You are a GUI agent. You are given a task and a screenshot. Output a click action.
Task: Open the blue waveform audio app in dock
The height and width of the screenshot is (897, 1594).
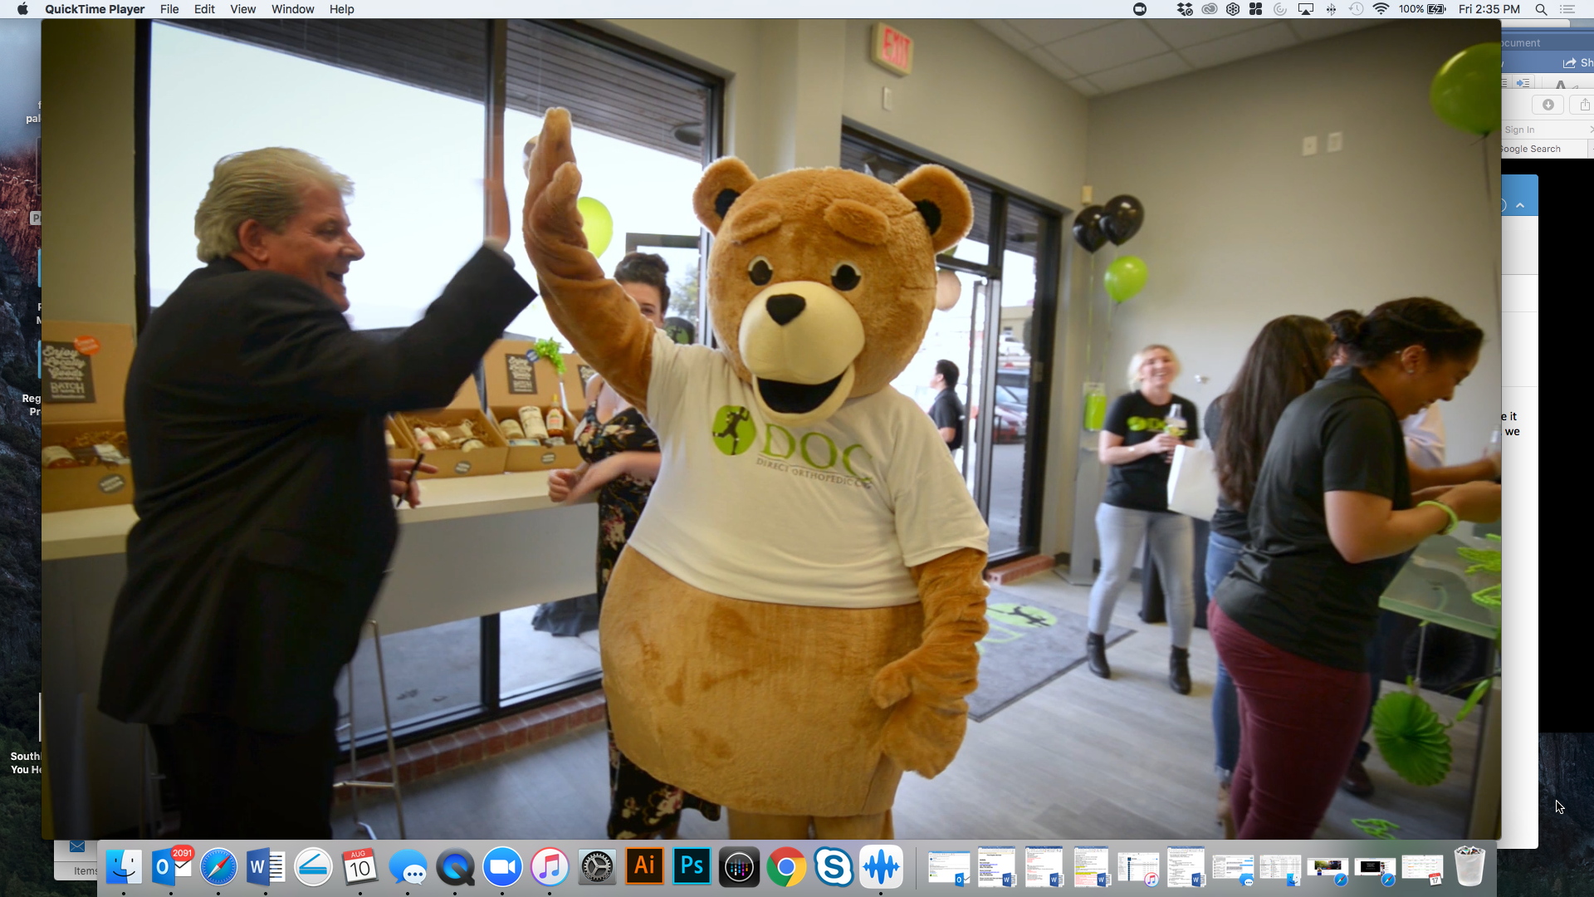881,867
